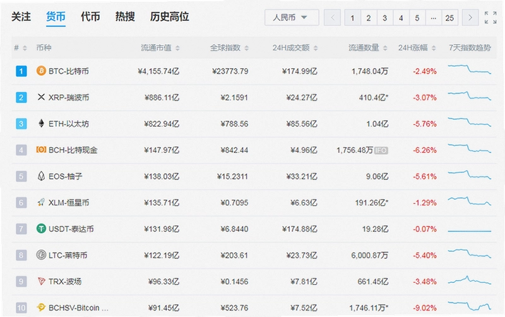The height and width of the screenshot is (317, 505).
Task: Open BTC-比特币 coin link
Action: point(69,71)
